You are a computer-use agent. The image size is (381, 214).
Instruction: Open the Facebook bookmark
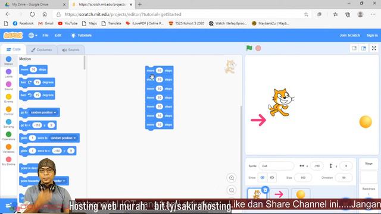(23, 24)
